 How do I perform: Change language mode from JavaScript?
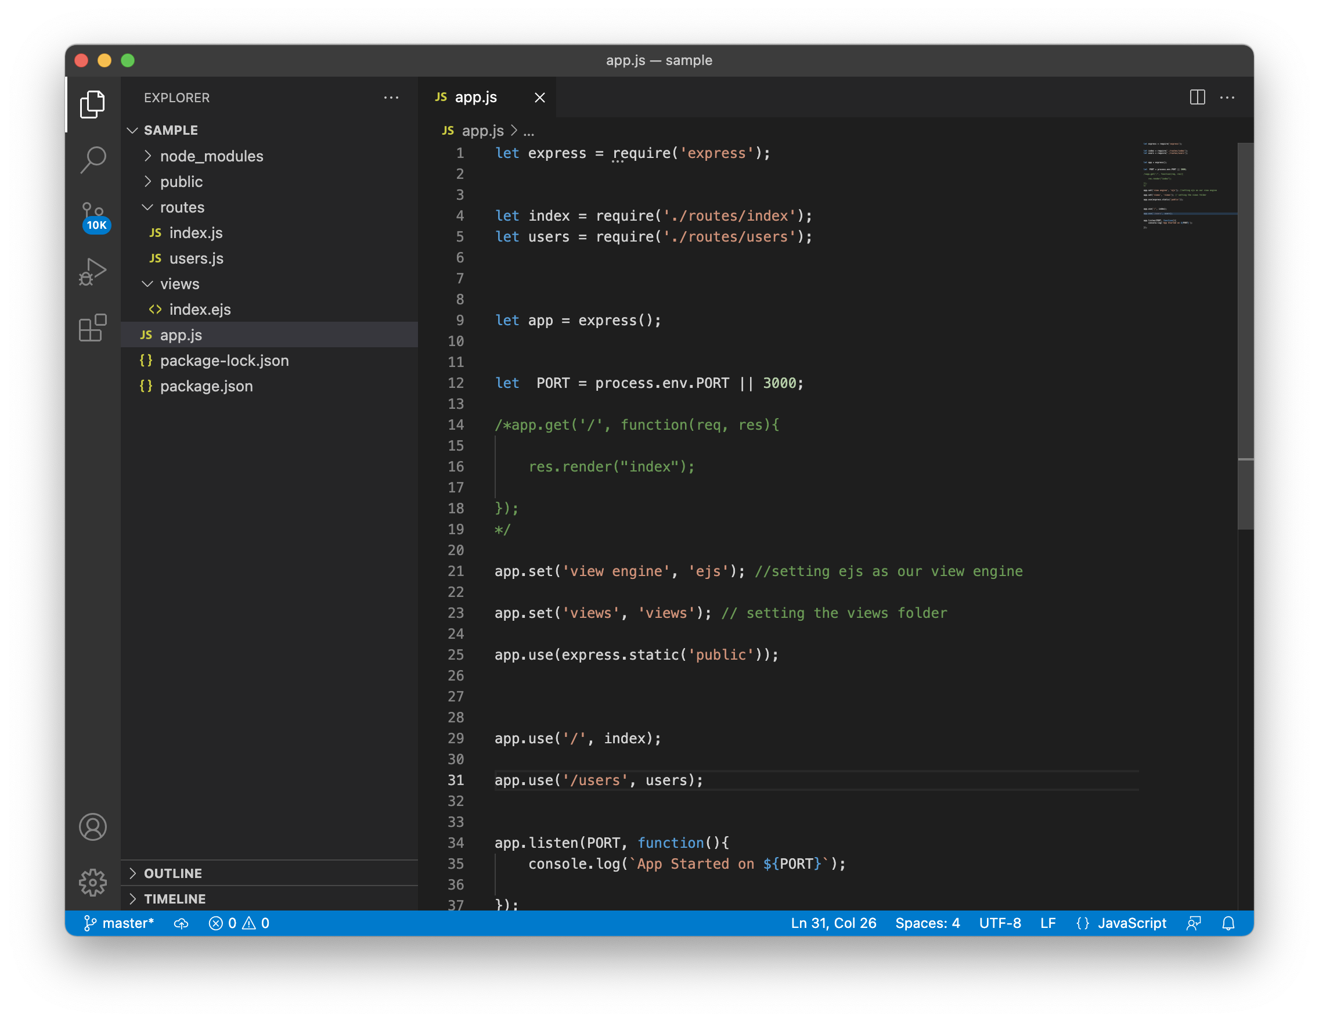[x=1131, y=923]
